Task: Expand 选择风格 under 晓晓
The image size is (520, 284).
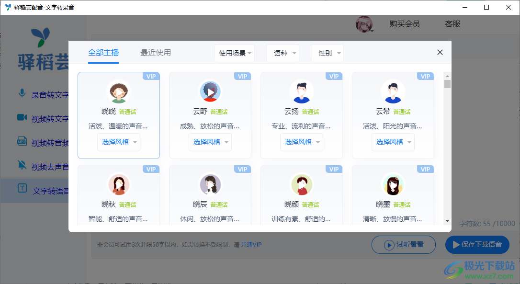Action: tap(118, 142)
